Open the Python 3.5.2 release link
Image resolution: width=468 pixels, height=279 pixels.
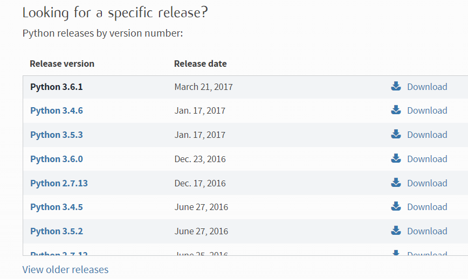click(x=56, y=231)
